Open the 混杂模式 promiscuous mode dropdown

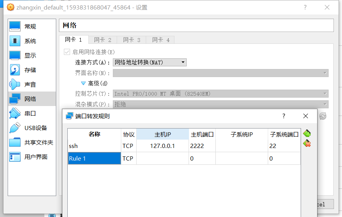pyautogui.click(x=220, y=104)
